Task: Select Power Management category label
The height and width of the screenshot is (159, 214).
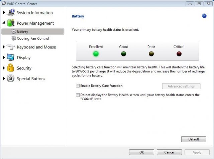Action: 35,23
